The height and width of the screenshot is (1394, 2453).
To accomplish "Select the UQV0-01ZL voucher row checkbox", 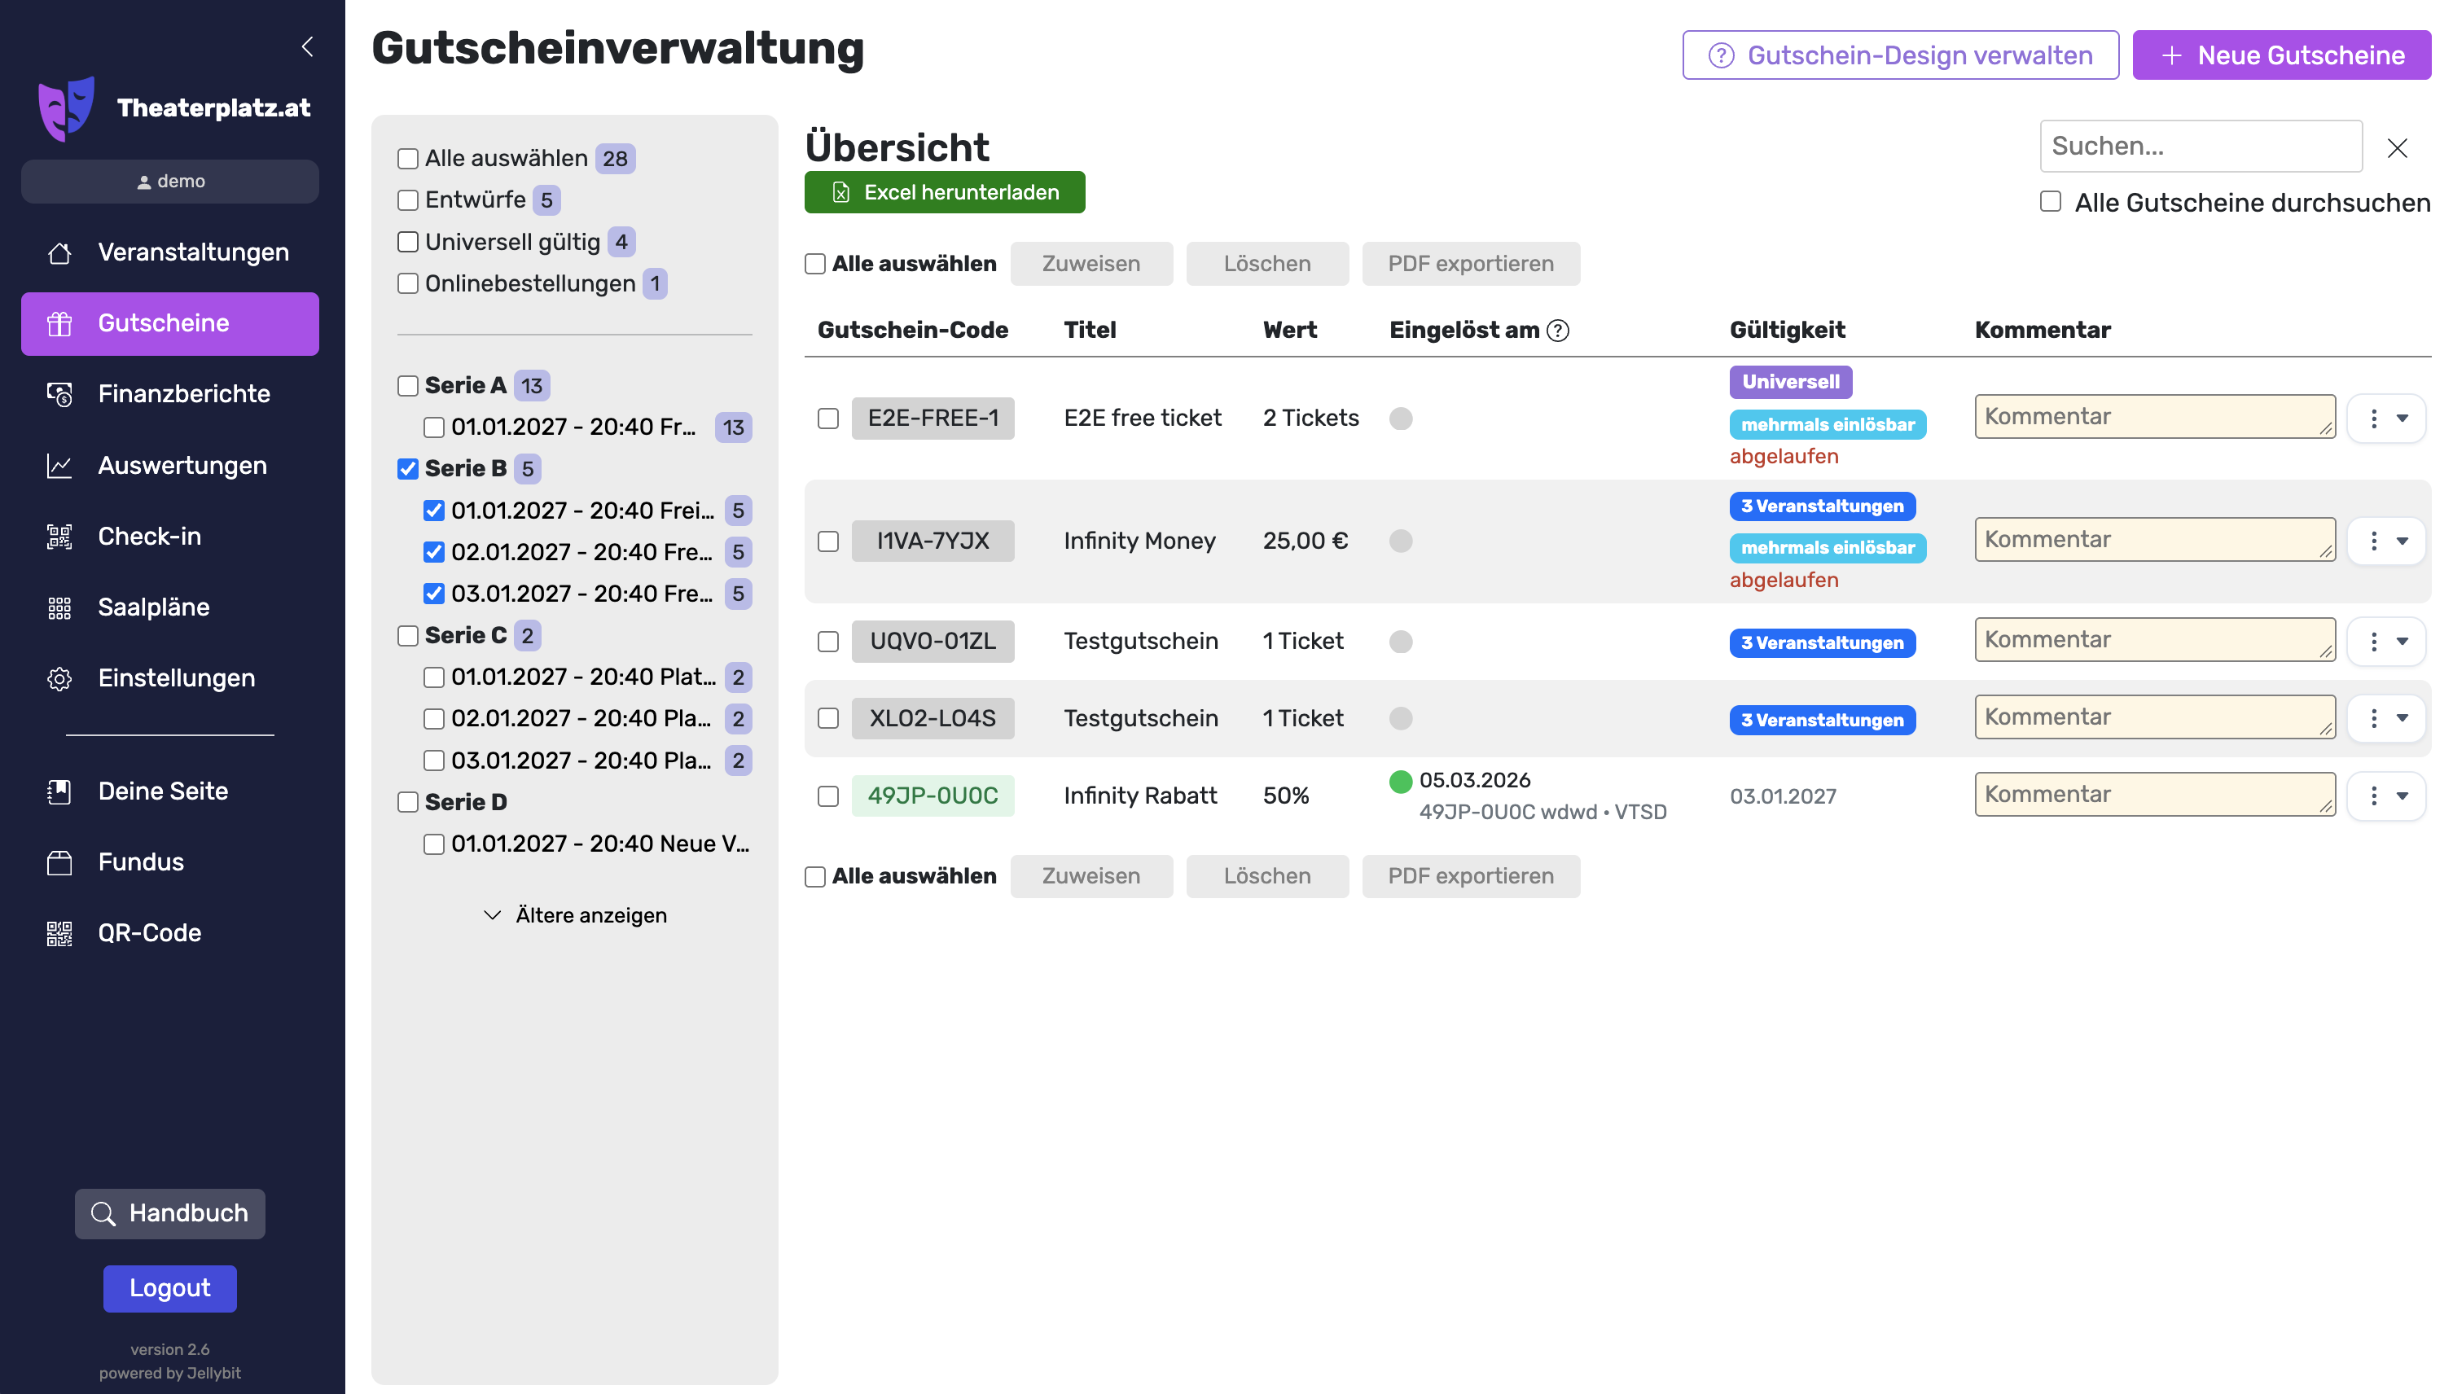I will [x=828, y=642].
